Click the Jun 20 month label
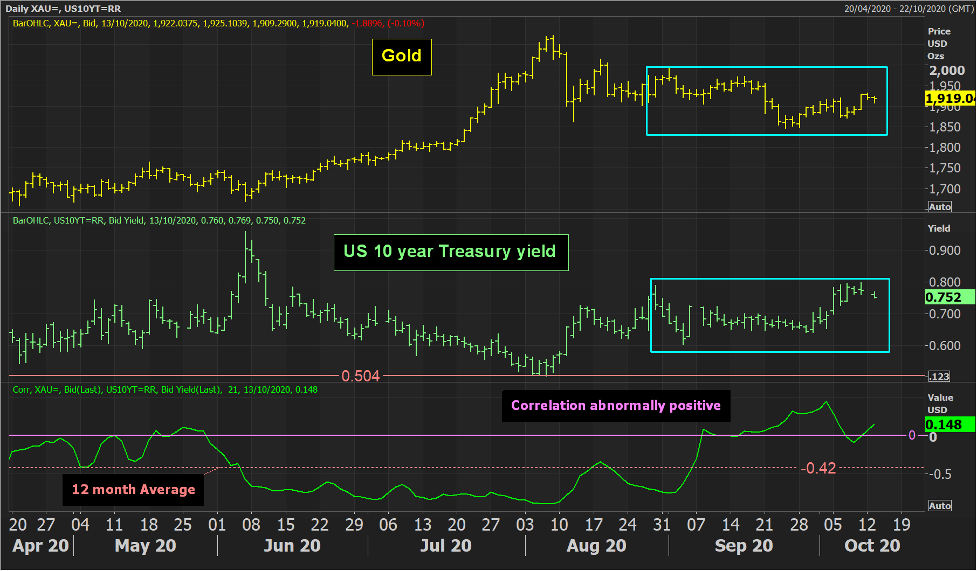This screenshot has width=977, height=571. [x=292, y=546]
